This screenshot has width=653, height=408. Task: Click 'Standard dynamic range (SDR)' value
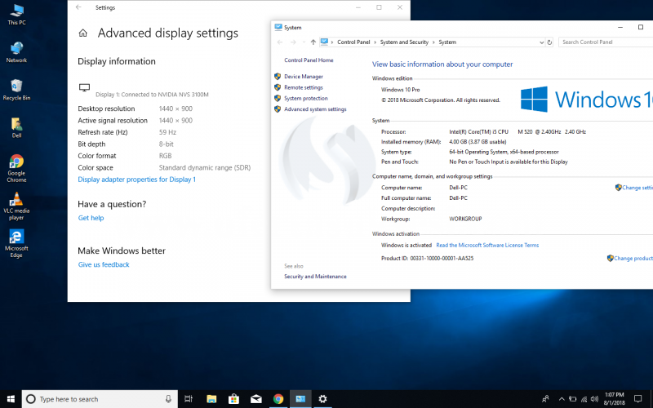tap(205, 168)
